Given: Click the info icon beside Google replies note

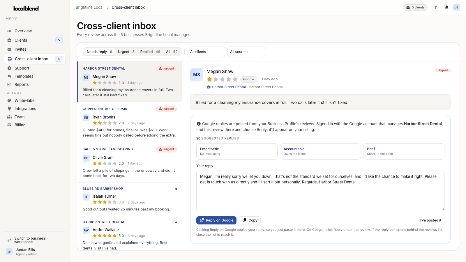Looking at the screenshot, I should [199, 124].
